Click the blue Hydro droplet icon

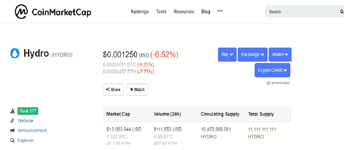(x=15, y=54)
